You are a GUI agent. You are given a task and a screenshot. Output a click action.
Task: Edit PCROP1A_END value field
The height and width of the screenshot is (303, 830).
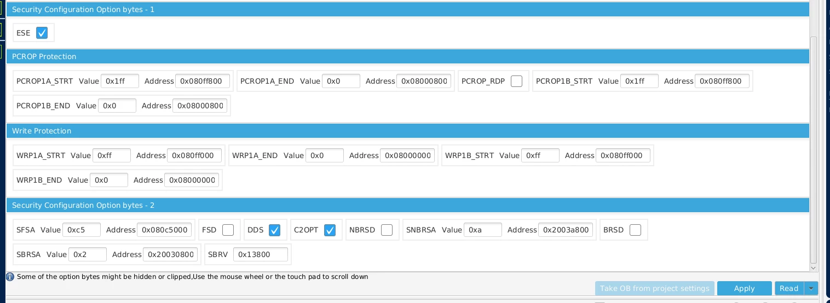[x=341, y=81]
